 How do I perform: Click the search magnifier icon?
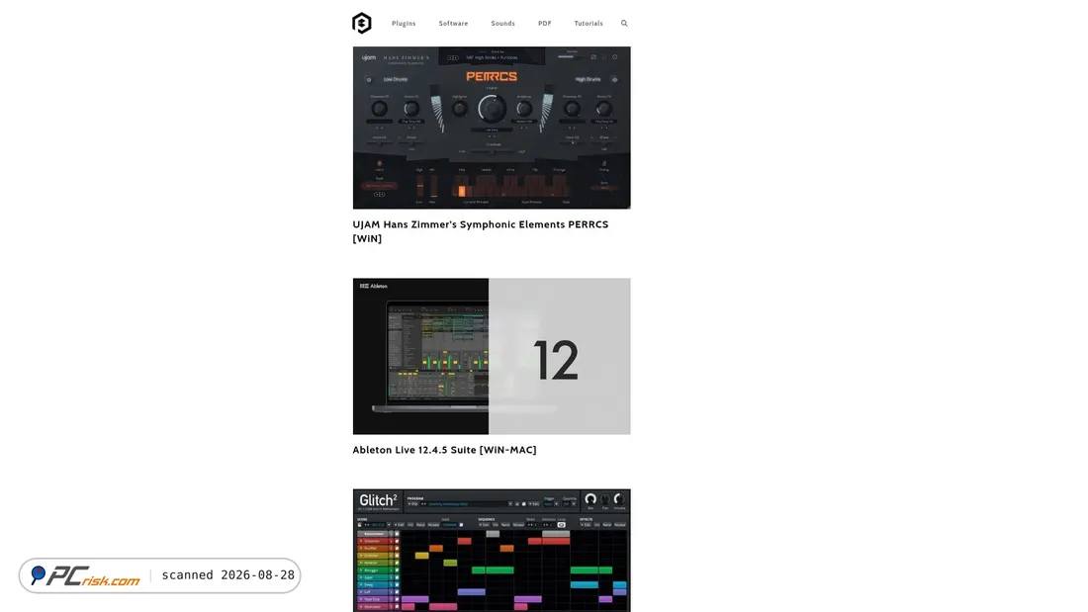click(624, 24)
